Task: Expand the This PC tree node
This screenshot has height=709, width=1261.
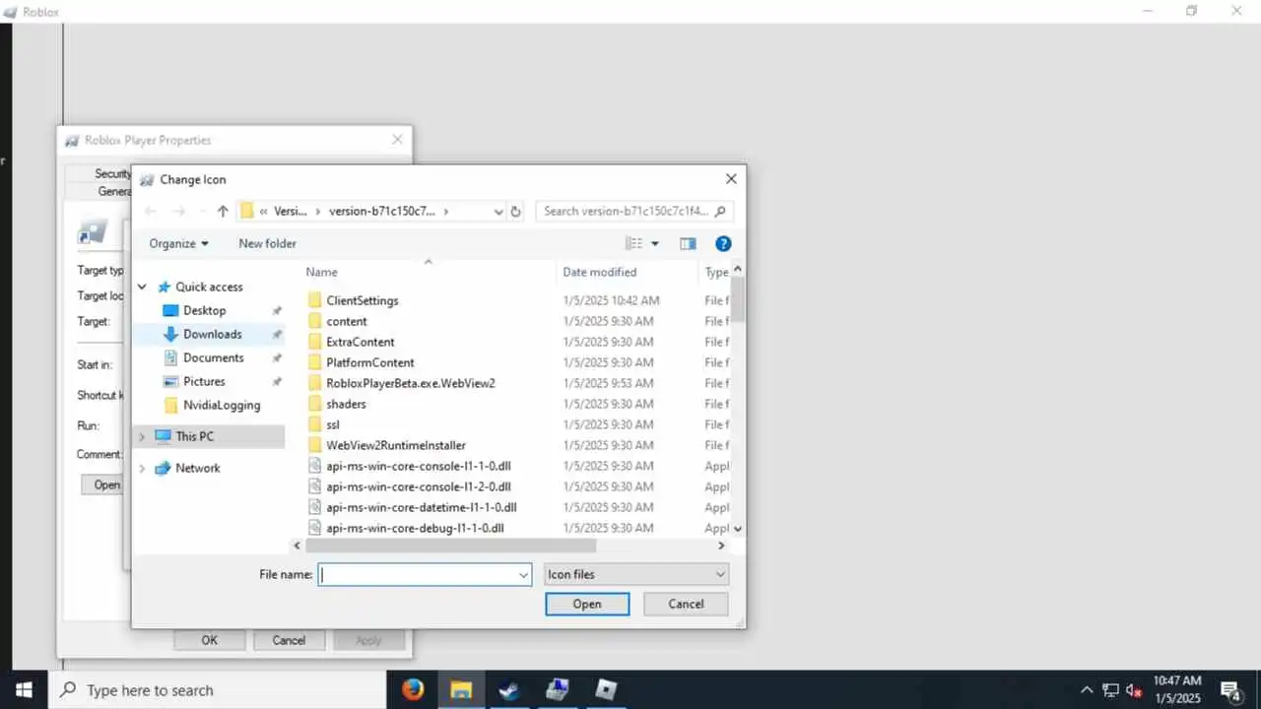Action: [142, 436]
